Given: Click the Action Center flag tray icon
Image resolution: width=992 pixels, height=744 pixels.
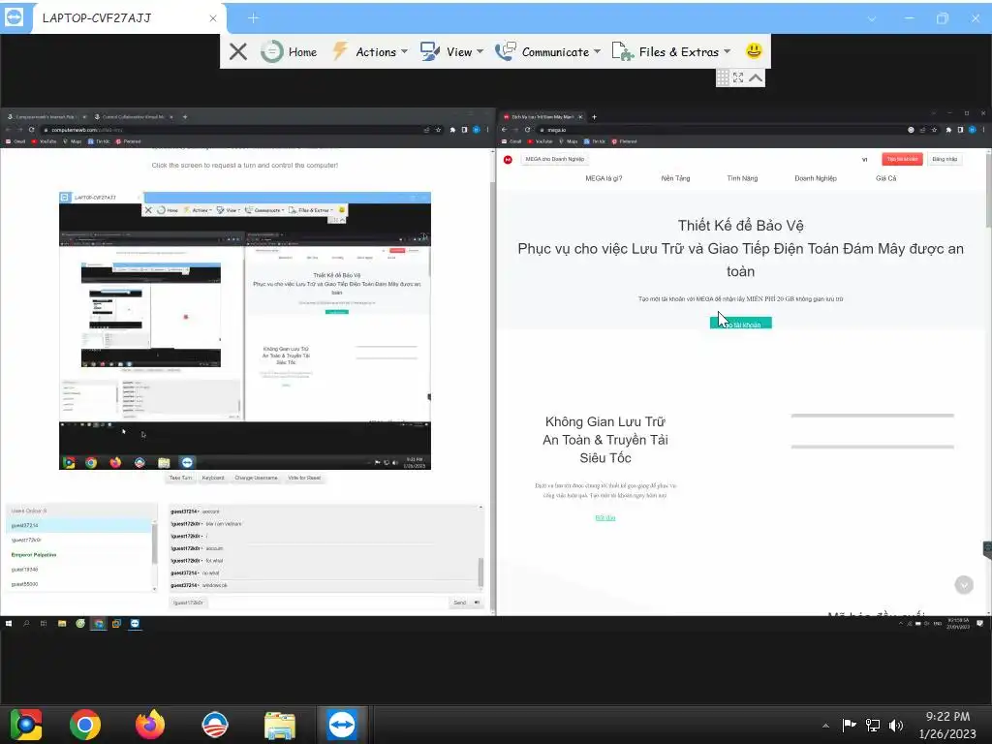Looking at the screenshot, I should [849, 725].
